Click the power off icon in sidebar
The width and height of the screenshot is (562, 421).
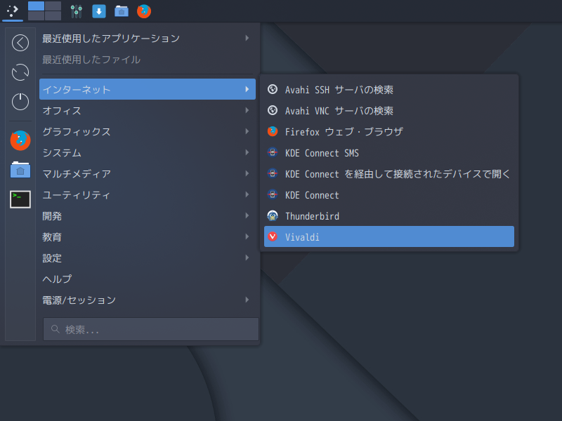(x=20, y=101)
